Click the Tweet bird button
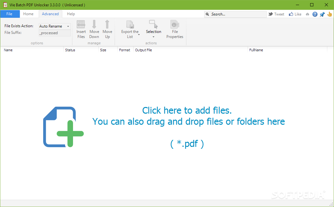334x207 pixels. pyautogui.click(x=276, y=14)
